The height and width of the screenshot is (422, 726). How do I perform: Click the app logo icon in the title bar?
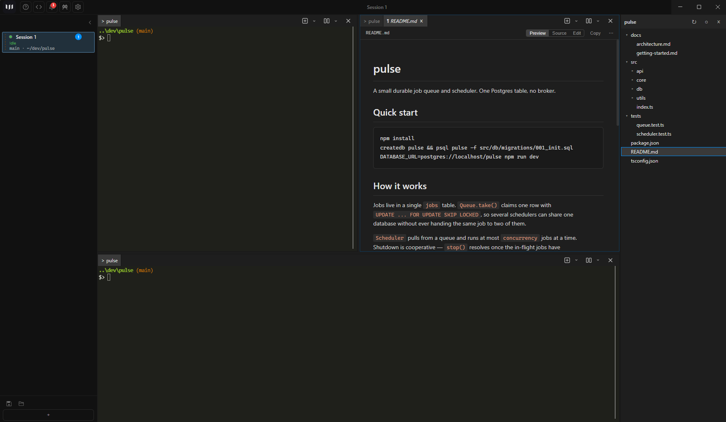pos(9,7)
